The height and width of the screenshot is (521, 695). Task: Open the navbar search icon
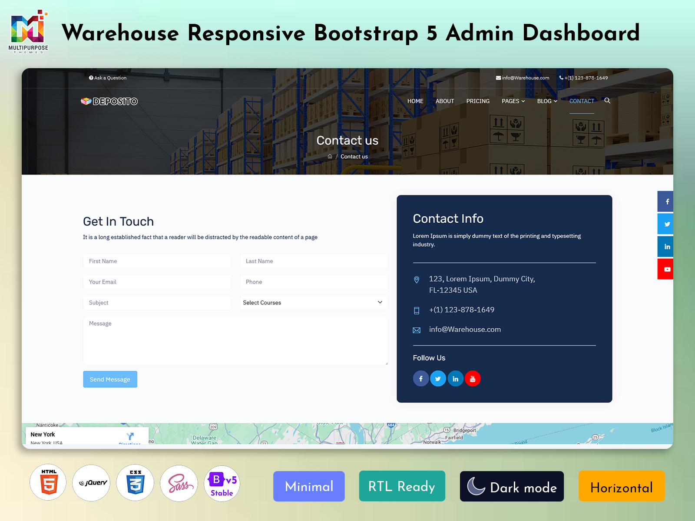pyautogui.click(x=607, y=101)
